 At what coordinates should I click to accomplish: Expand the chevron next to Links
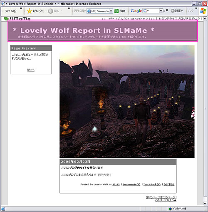coord(196,8)
